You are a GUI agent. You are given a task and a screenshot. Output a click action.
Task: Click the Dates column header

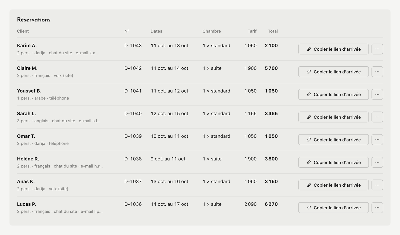click(x=156, y=31)
